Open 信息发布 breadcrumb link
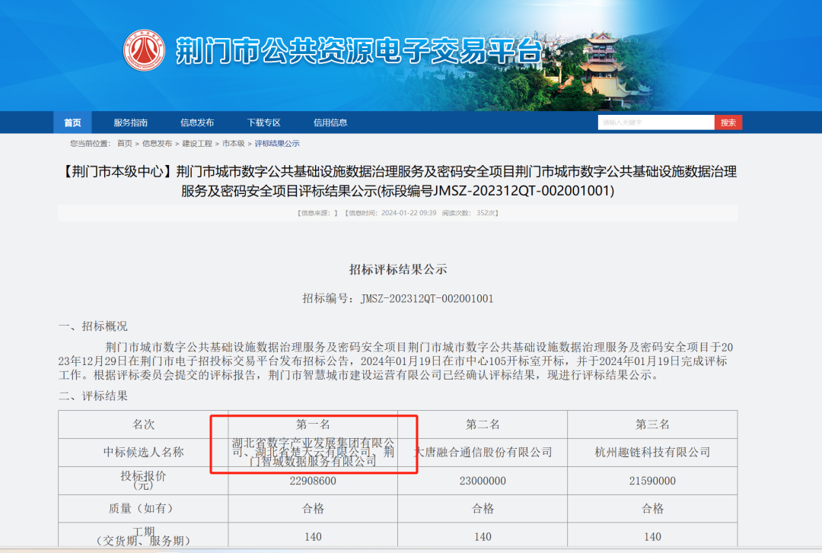 (x=158, y=144)
